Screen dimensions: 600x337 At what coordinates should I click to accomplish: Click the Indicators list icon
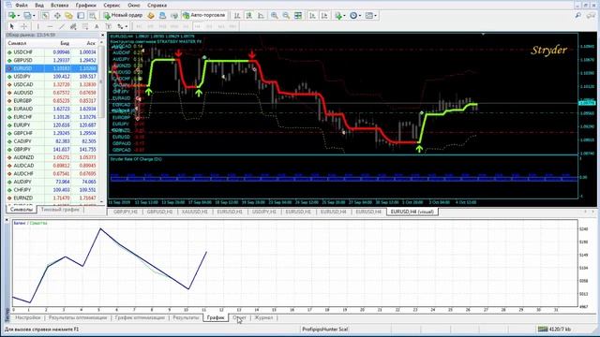pos(338,16)
